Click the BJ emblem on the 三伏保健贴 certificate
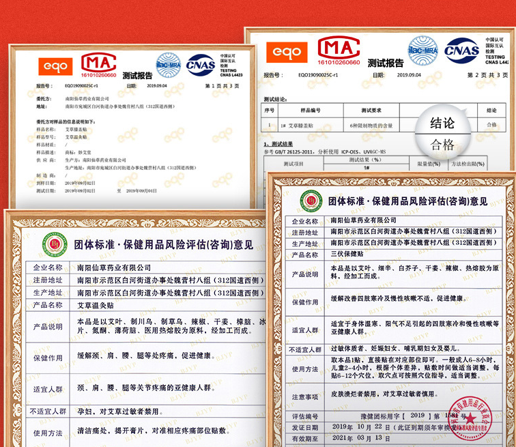The width and height of the screenshot is (516, 447). [311, 201]
